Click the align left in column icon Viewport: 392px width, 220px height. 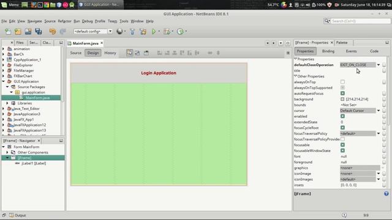click(x=159, y=53)
